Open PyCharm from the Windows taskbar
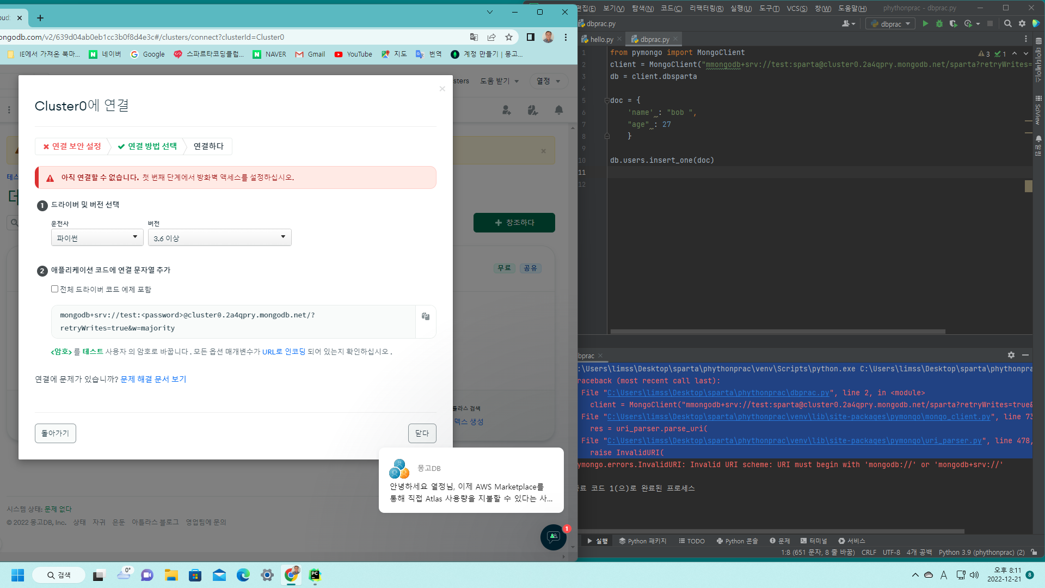 (x=315, y=575)
